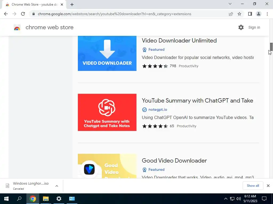Open the browser side panel
273x204 pixels.
(x=250, y=14)
